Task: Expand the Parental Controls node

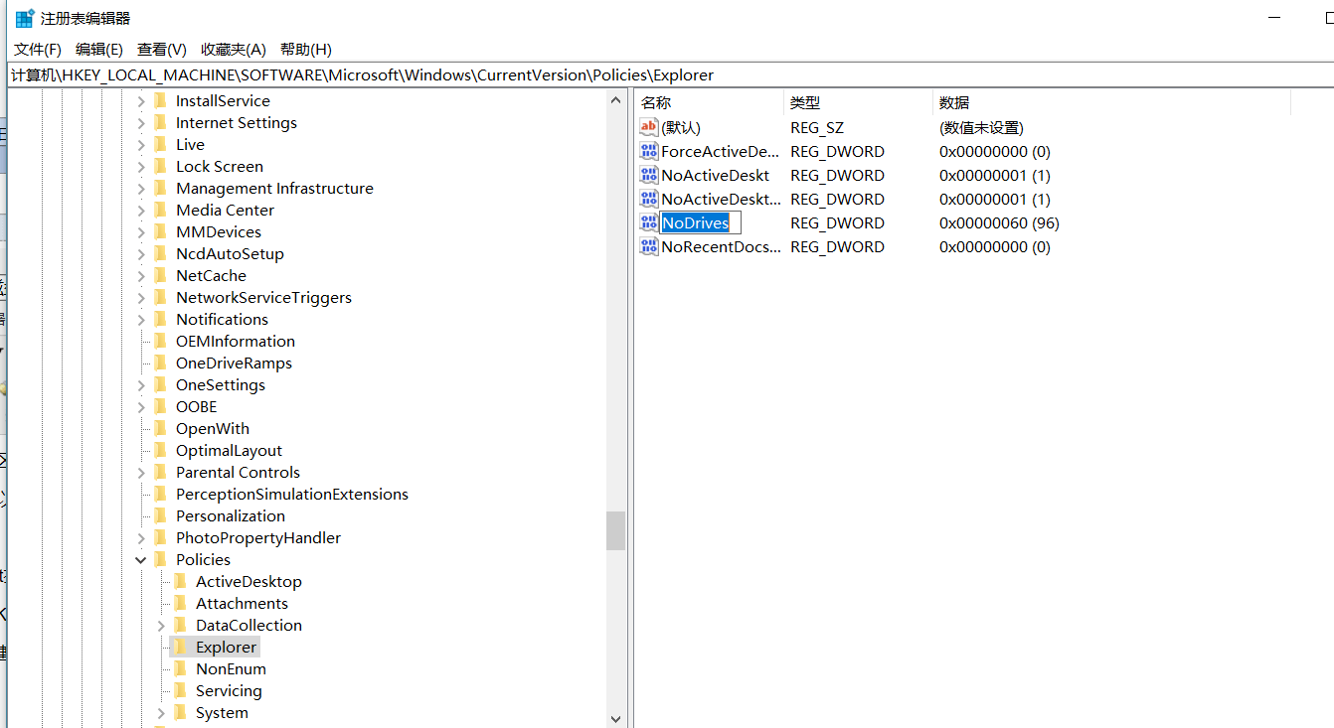Action: [141, 473]
